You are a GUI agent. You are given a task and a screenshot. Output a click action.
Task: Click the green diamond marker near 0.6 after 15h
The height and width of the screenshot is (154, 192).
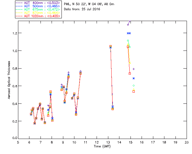133,86
